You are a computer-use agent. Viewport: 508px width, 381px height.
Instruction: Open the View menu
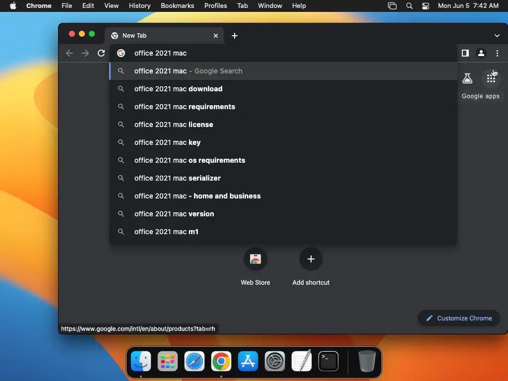point(111,6)
